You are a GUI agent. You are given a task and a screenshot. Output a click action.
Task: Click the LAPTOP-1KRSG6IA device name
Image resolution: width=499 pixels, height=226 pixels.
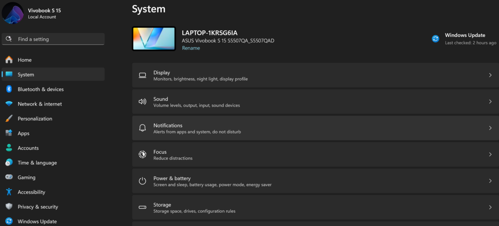click(210, 33)
